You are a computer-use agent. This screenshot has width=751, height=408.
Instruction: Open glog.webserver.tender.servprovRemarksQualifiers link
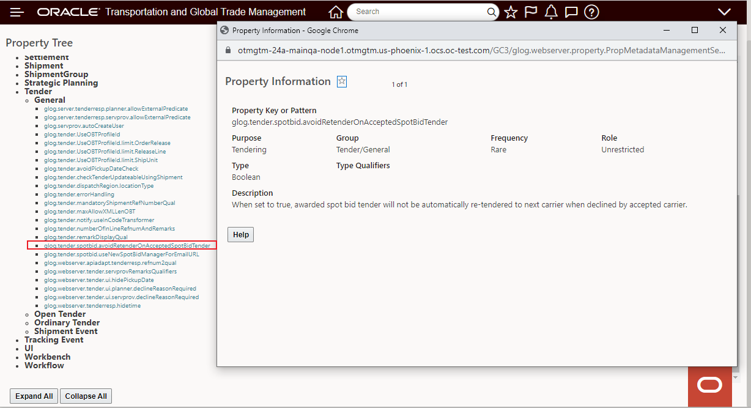pos(110,271)
